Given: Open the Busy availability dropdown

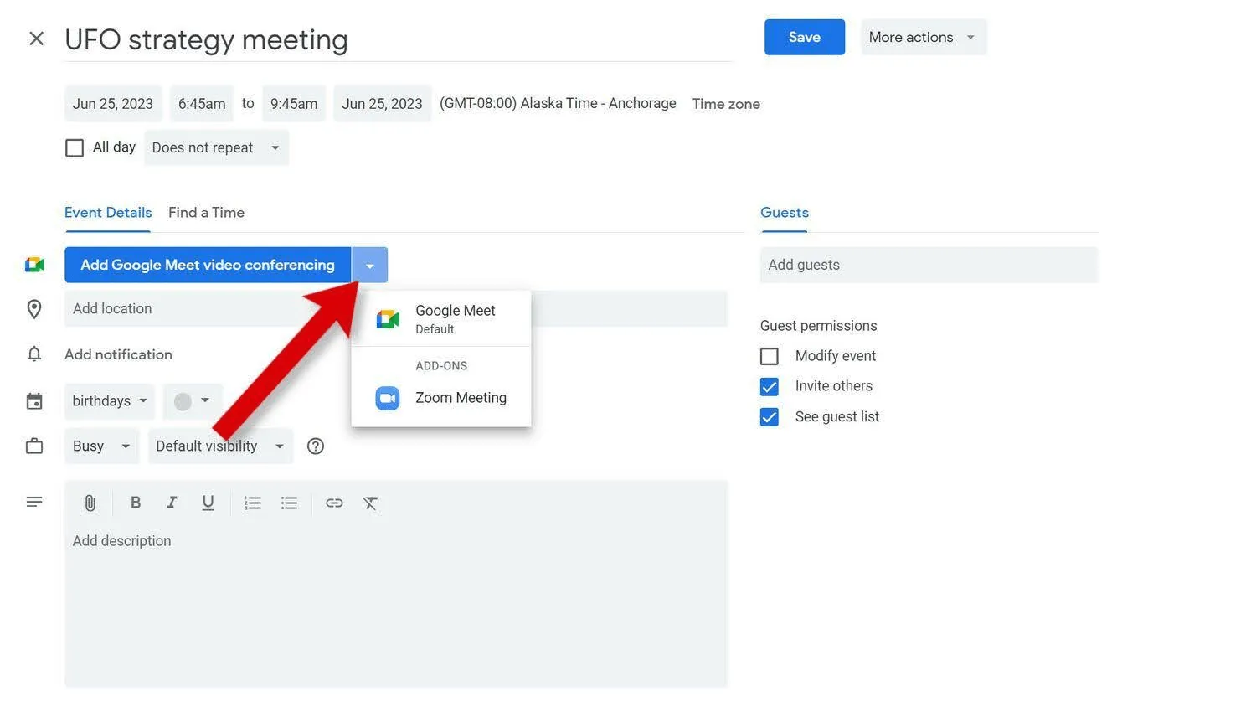Looking at the screenshot, I should tap(101, 446).
